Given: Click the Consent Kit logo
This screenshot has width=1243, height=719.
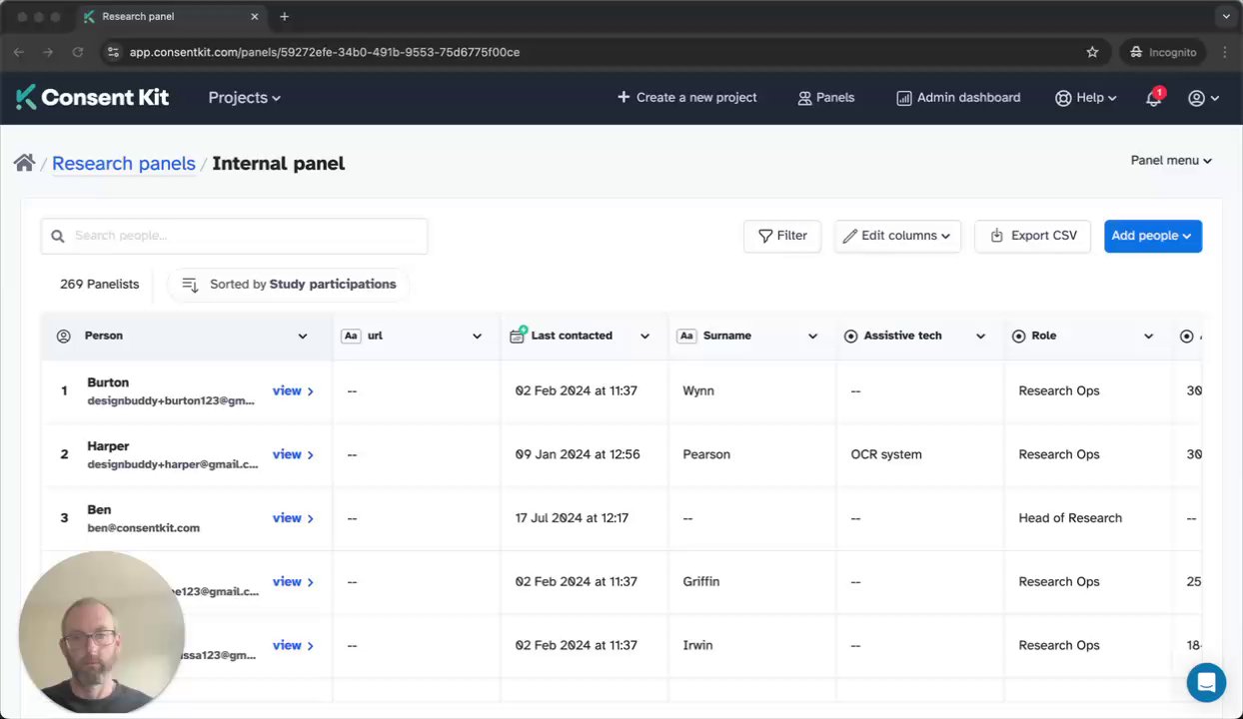Looking at the screenshot, I should pos(92,97).
